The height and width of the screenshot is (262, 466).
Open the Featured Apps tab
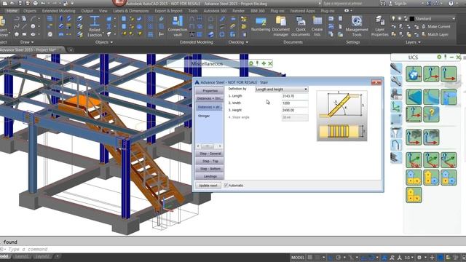[303, 11]
